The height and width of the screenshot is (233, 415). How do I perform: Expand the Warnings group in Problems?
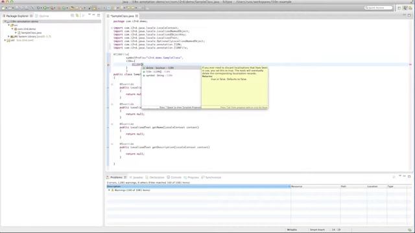[x=109, y=190]
